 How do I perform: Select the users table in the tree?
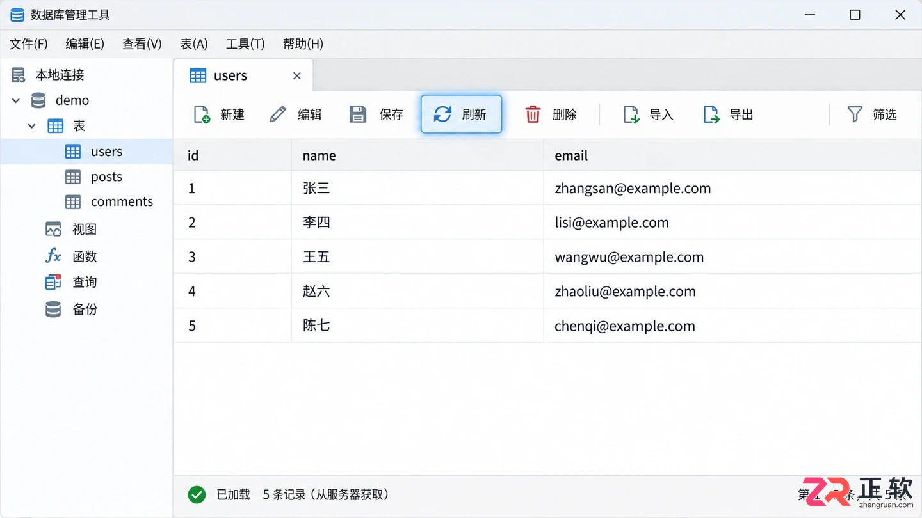(86, 152)
